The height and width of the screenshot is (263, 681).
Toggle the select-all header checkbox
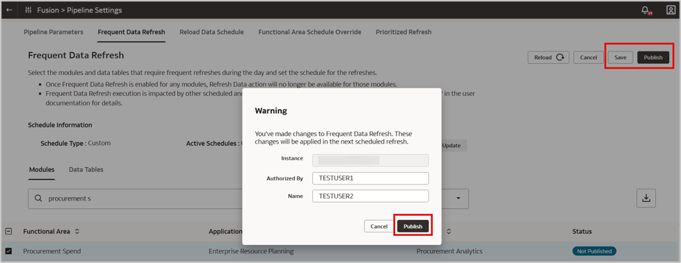point(8,231)
